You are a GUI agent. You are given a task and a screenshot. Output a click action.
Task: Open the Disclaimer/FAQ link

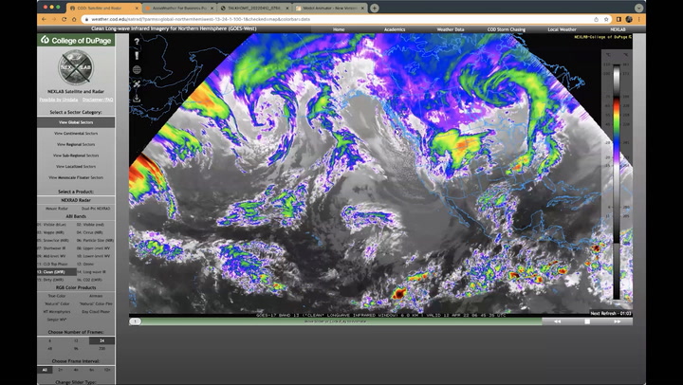(98, 100)
